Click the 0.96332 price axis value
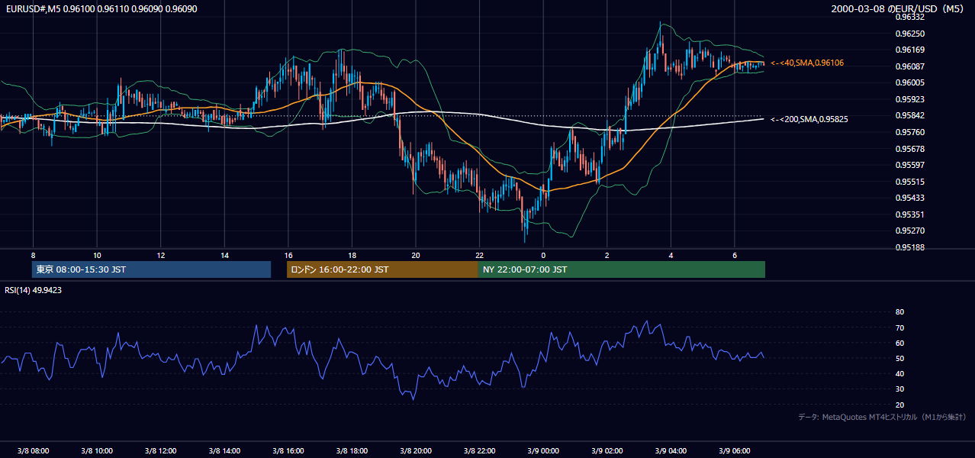This screenshot has width=975, height=458. pyautogui.click(x=909, y=17)
